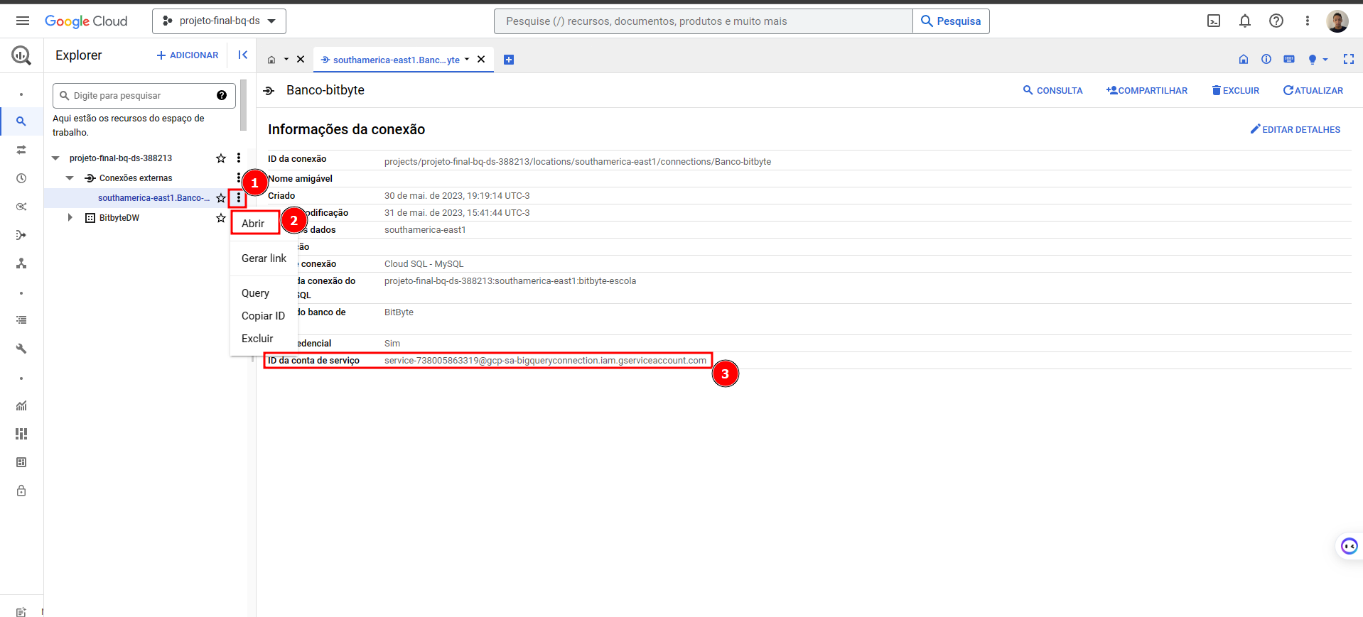Click the help icon inside Explorer search box
This screenshot has width=1363, height=617.
[x=222, y=95]
